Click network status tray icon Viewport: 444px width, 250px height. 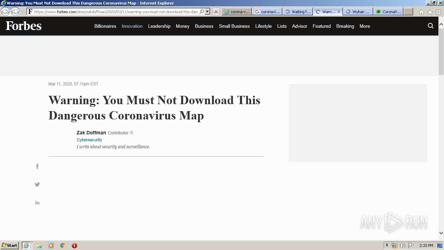point(394,245)
